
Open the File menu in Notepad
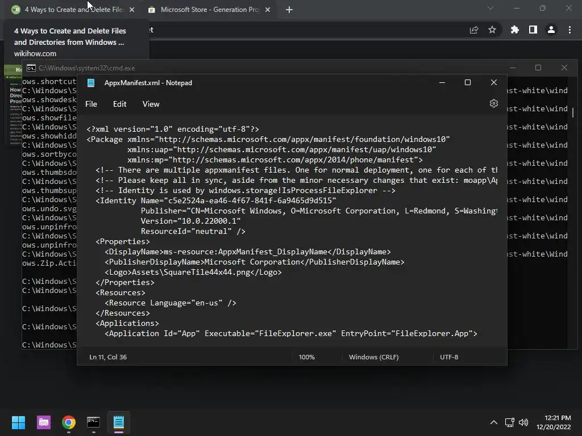tap(91, 104)
